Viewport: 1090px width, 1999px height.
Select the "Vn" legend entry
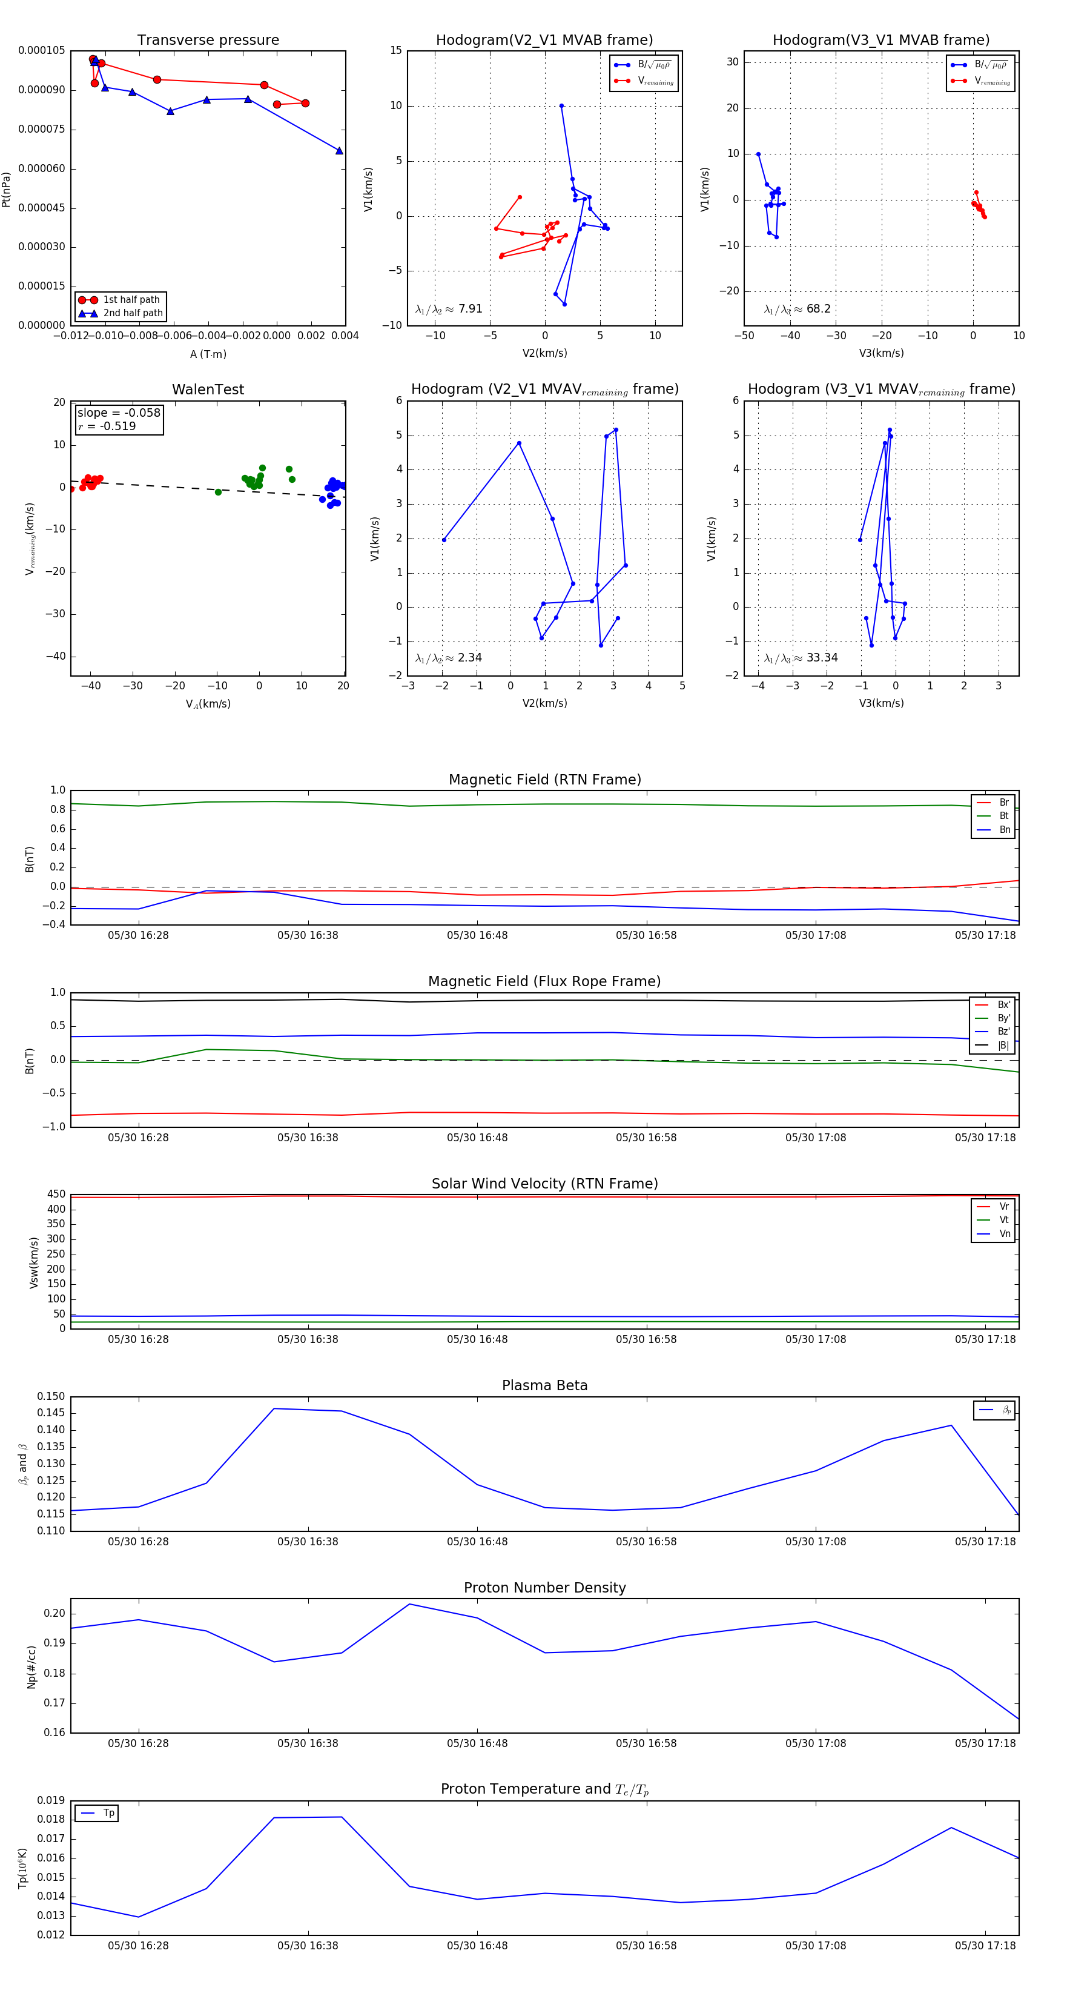pyautogui.click(x=993, y=1234)
